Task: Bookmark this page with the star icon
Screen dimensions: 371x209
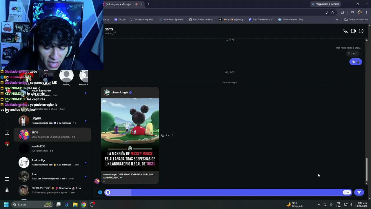Action: (332, 12)
